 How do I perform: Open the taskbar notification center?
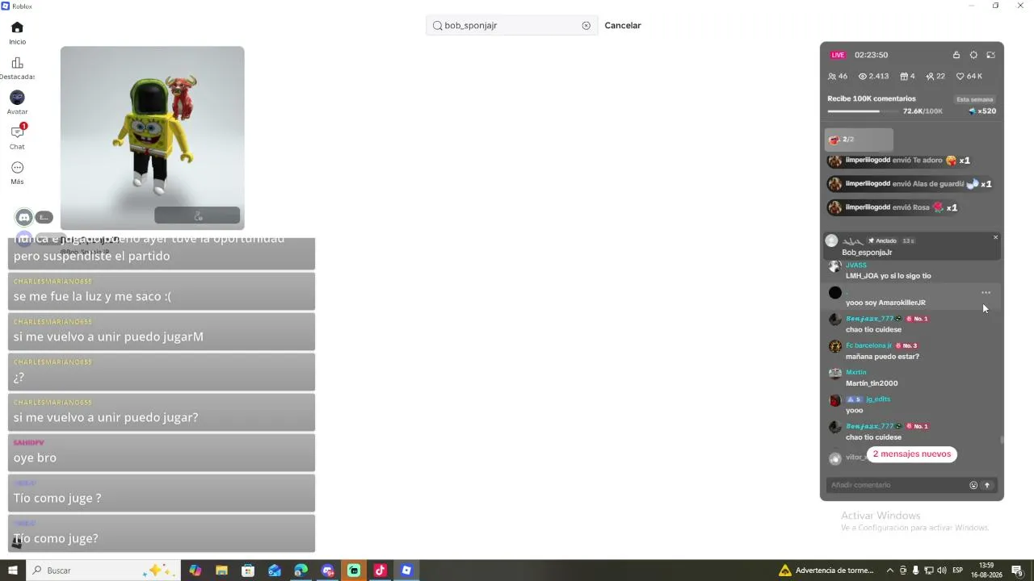tap(1017, 571)
